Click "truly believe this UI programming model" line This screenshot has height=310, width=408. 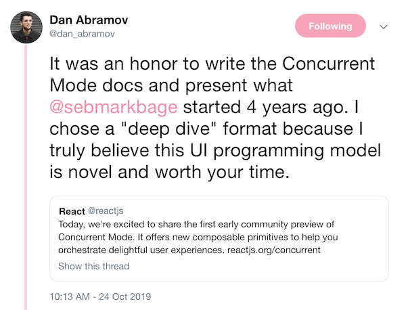tap(215, 150)
